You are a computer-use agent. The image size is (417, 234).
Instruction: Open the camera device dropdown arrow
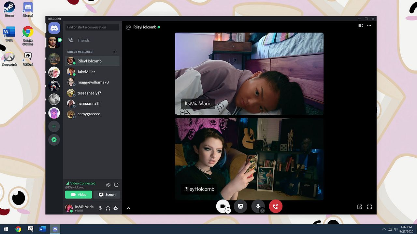click(x=228, y=211)
